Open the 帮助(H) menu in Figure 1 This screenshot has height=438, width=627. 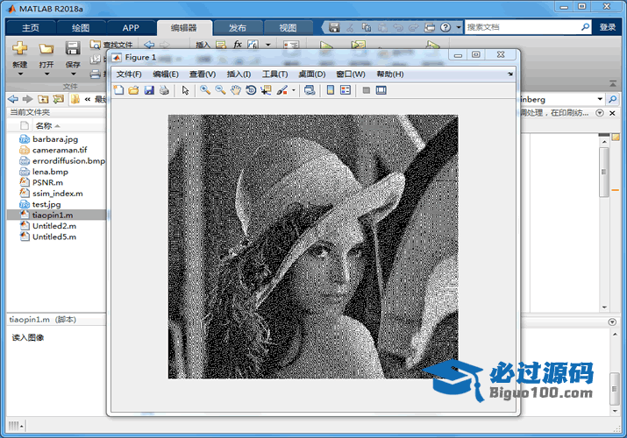click(390, 74)
